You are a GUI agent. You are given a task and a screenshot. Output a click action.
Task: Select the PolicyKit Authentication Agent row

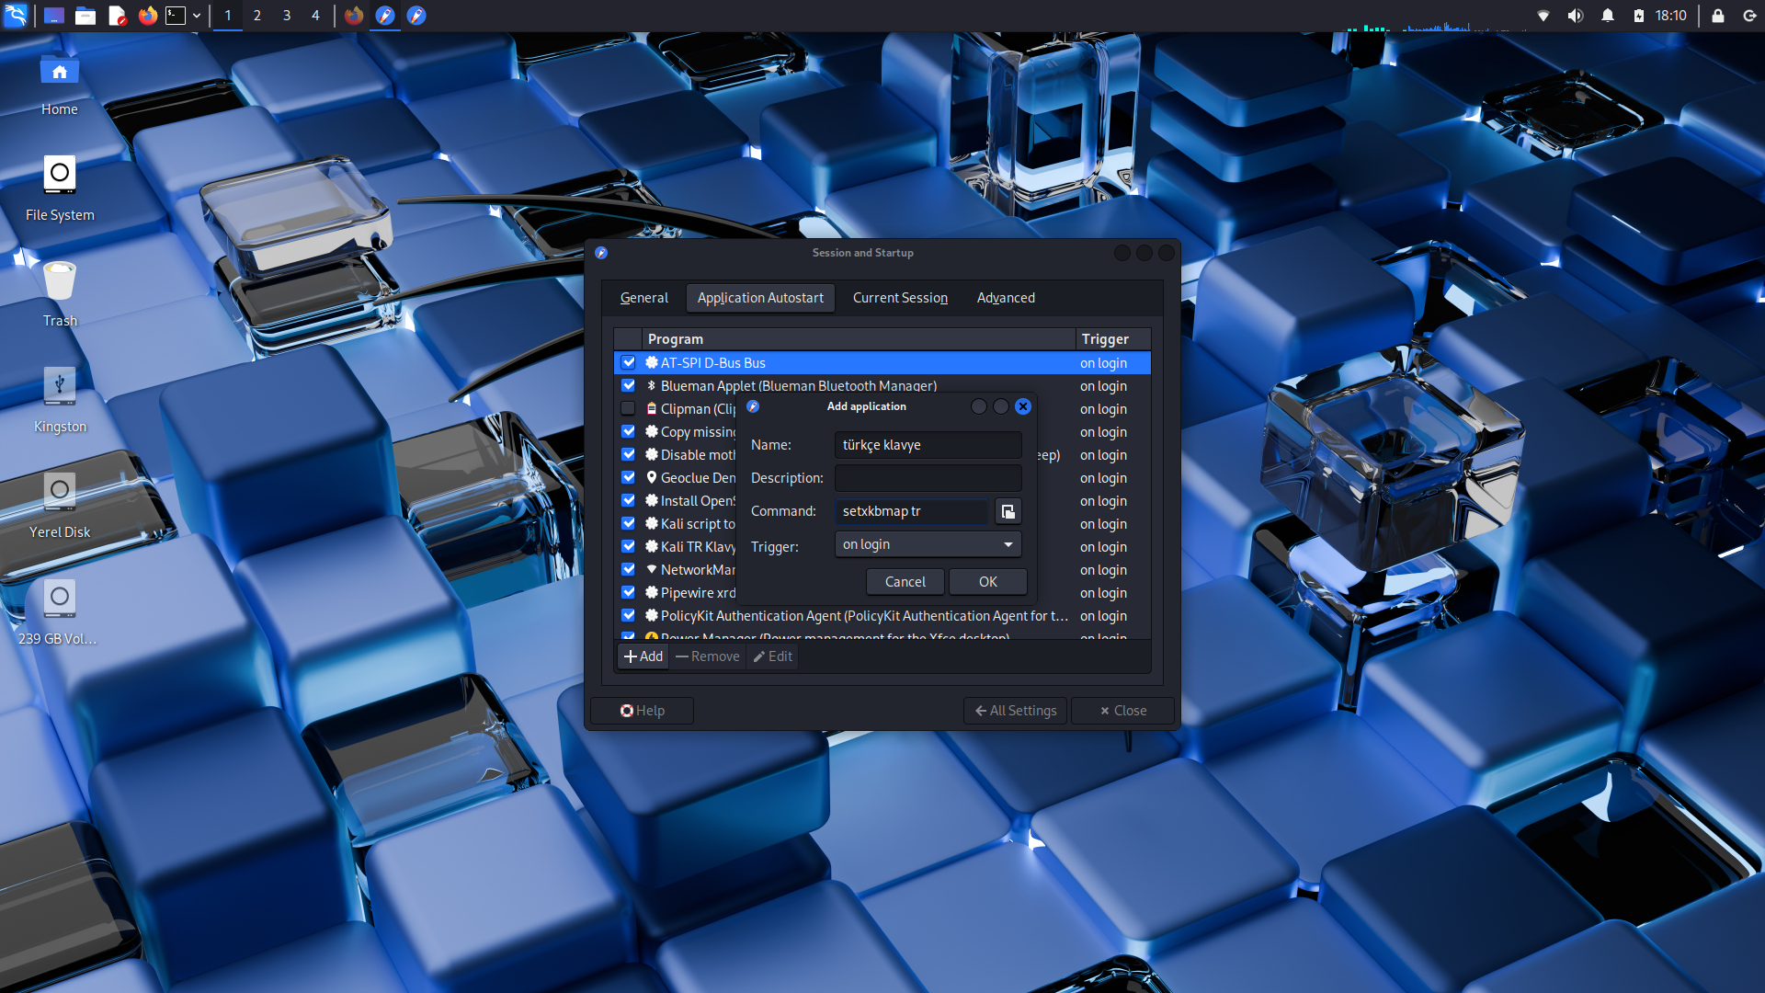click(882, 616)
